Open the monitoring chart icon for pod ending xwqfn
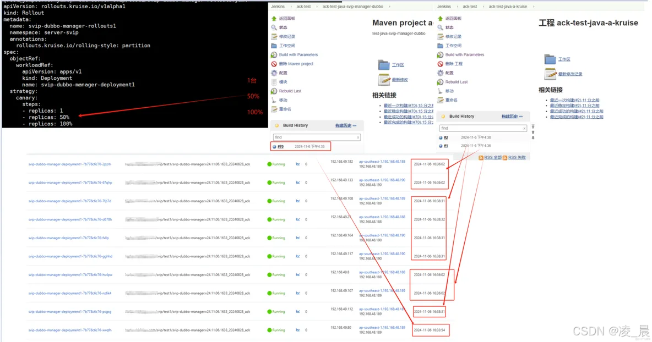 pos(298,330)
